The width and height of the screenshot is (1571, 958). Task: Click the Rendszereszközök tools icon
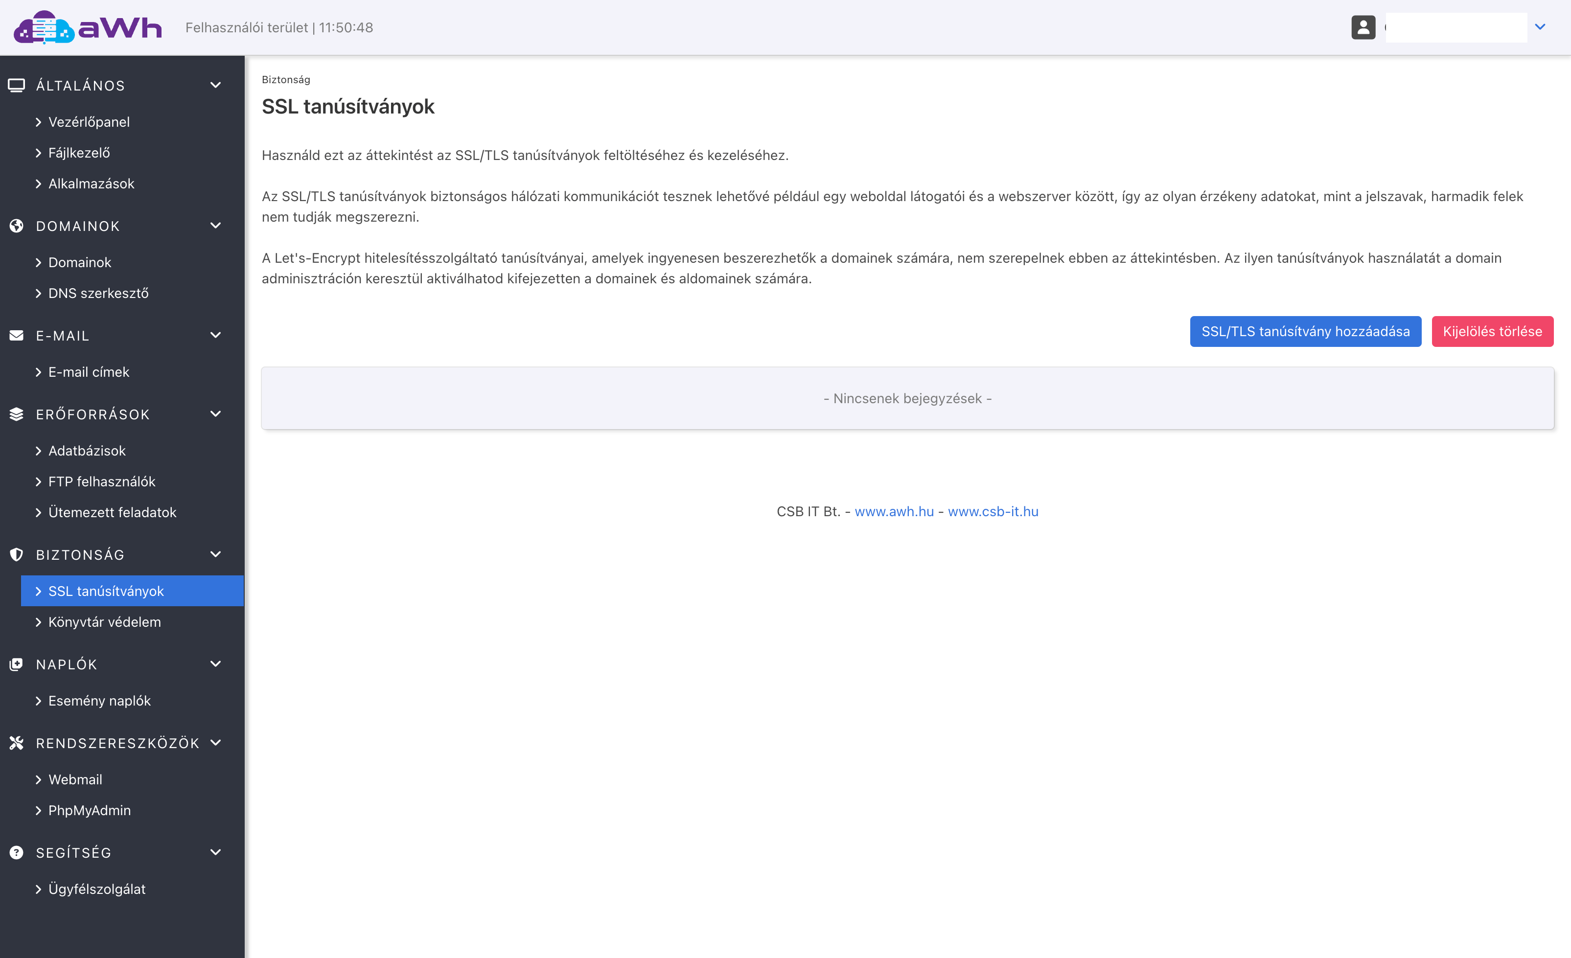tap(17, 743)
